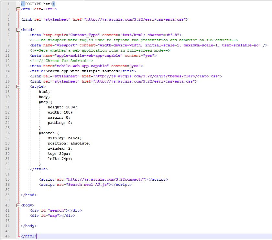Click 'charset=utf-8' on line 7
This screenshot has width=272, height=240.
[x=162, y=35]
